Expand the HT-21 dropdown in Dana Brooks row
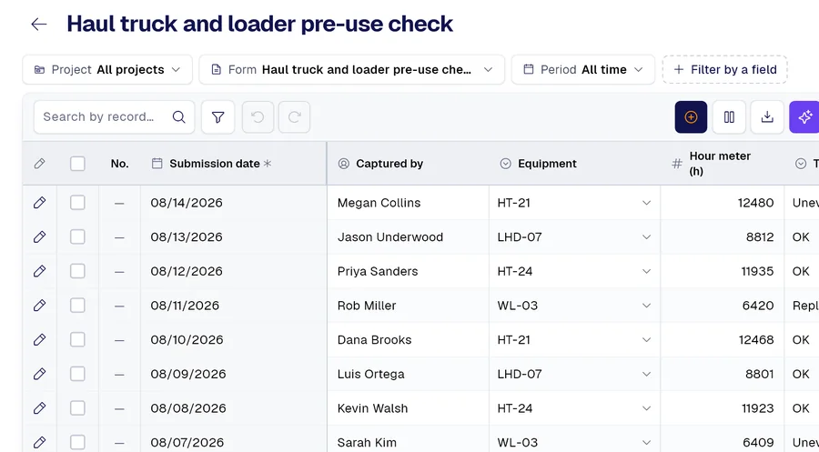This screenshot has width=819, height=452. pyautogui.click(x=646, y=340)
